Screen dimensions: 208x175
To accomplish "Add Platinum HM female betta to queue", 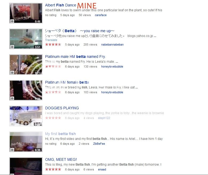I will click(x=12, y=98).
